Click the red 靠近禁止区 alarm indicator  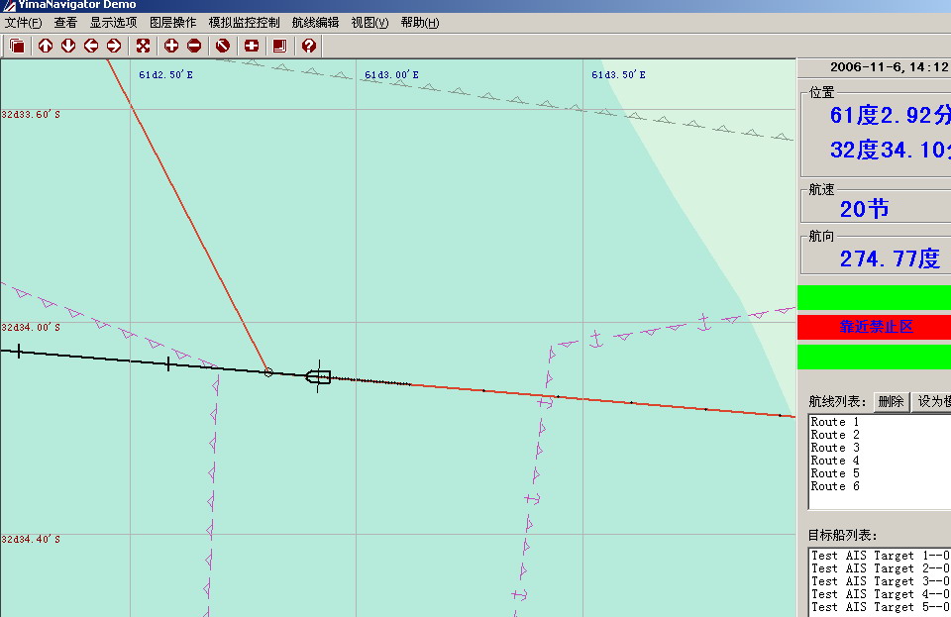coord(874,327)
